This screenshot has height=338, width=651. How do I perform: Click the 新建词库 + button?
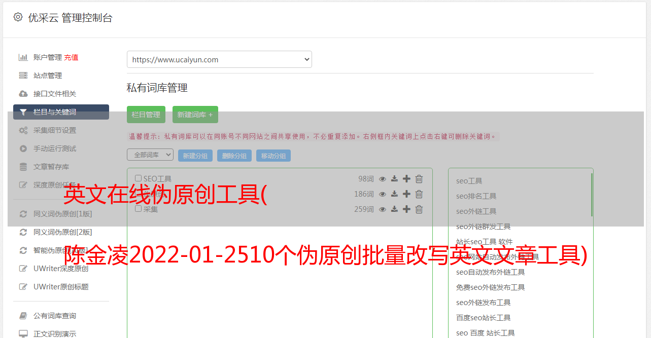(195, 115)
